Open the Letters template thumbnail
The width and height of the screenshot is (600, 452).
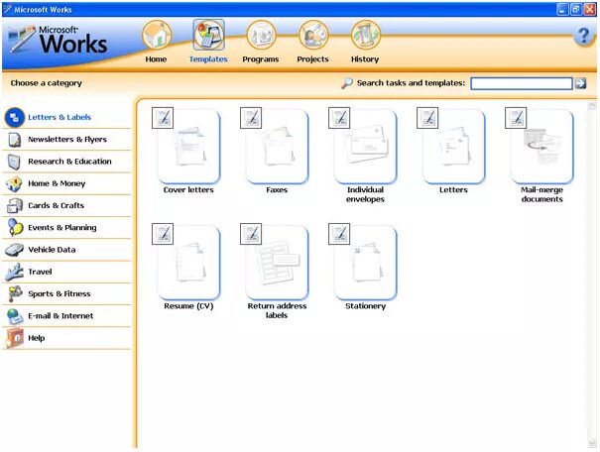click(x=454, y=147)
